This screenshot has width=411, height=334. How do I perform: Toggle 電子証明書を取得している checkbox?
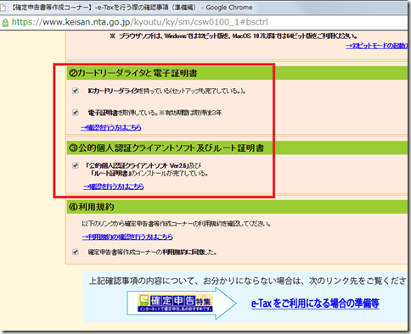[x=76, y=113]
